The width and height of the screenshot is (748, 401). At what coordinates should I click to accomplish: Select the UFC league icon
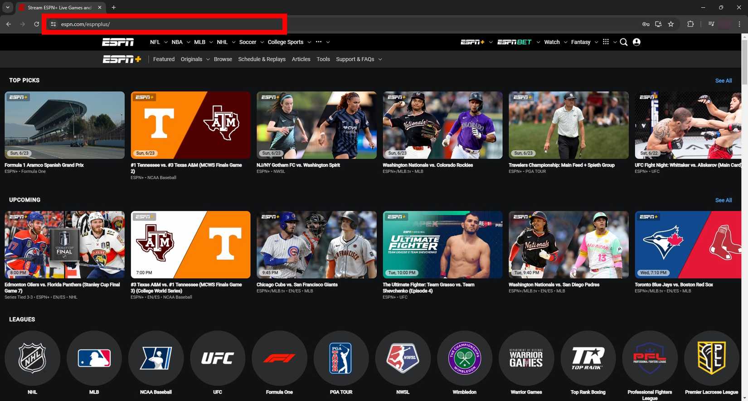pyautogui.click(x=218, y=358)
